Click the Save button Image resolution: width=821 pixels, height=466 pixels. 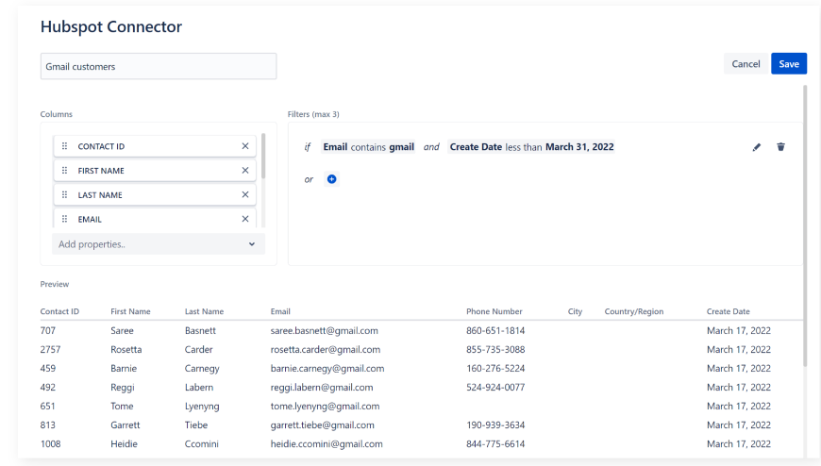pyautogui.click(x=789, y=64)
